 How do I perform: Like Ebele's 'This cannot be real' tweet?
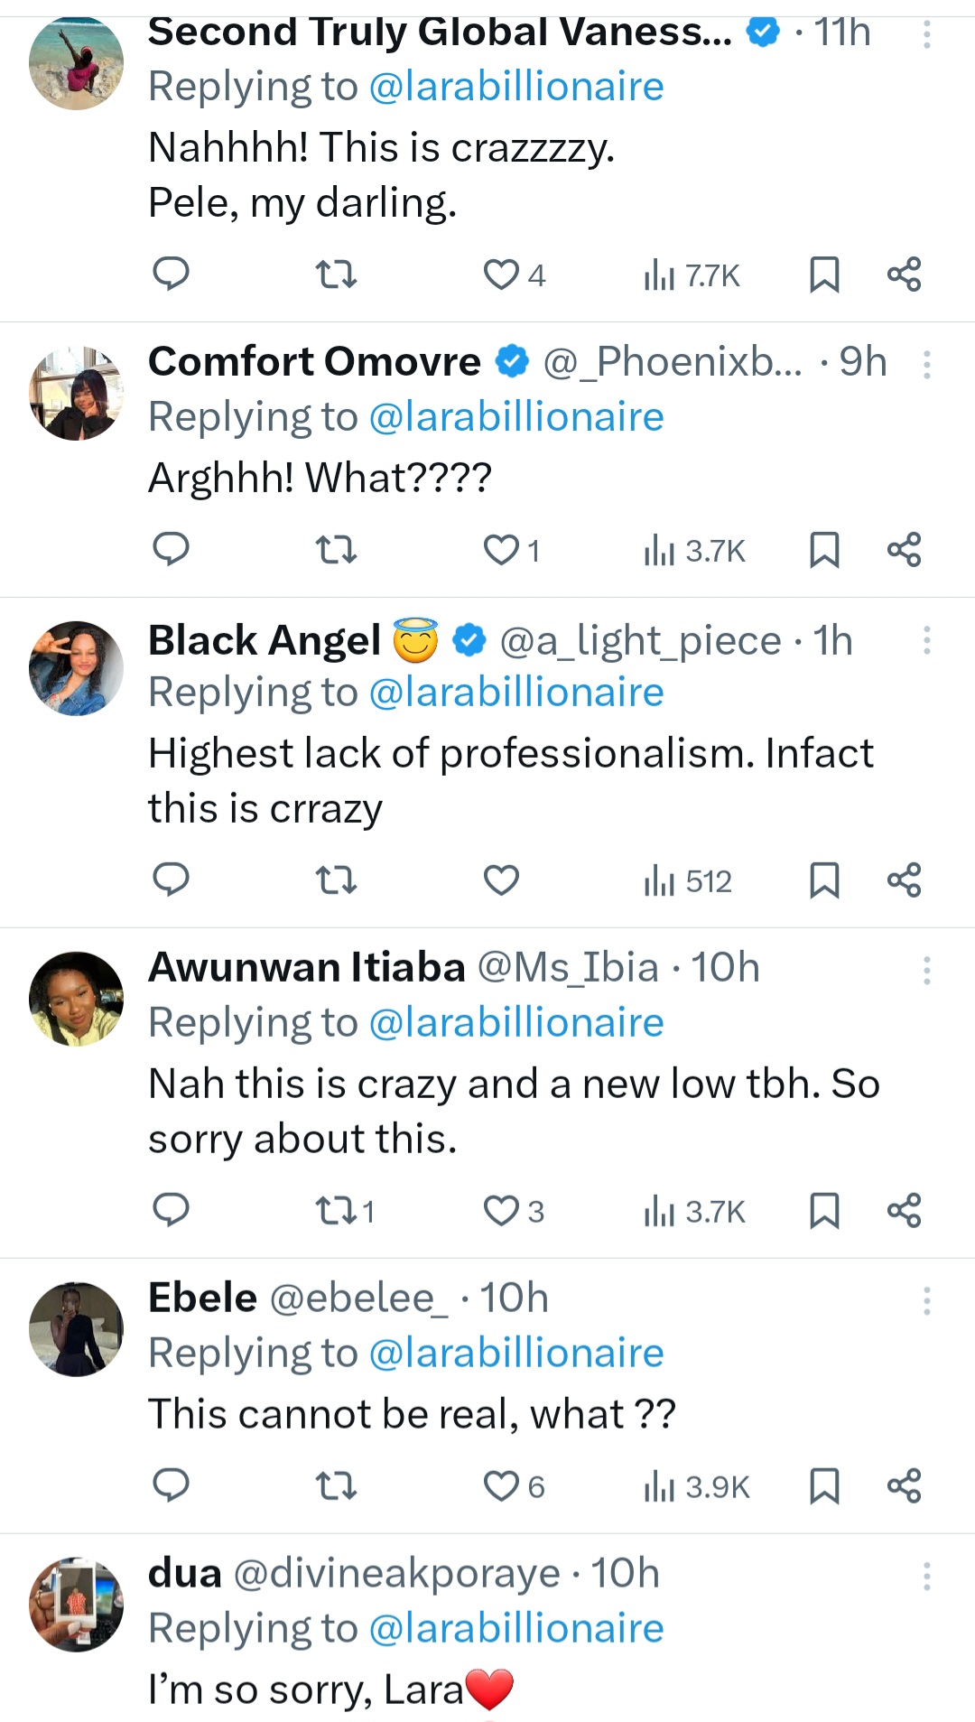[x=502, y=1485]
